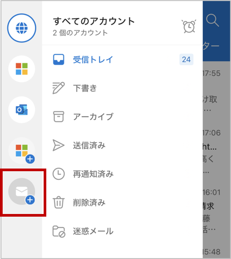Click the archive box icon
The image size is (231, 259).
pos(59,116)
